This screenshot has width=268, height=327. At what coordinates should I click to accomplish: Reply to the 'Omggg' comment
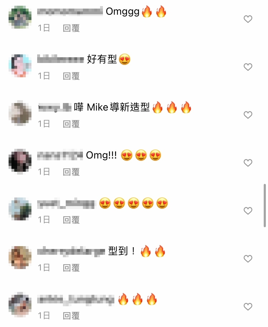click(71, 28)
